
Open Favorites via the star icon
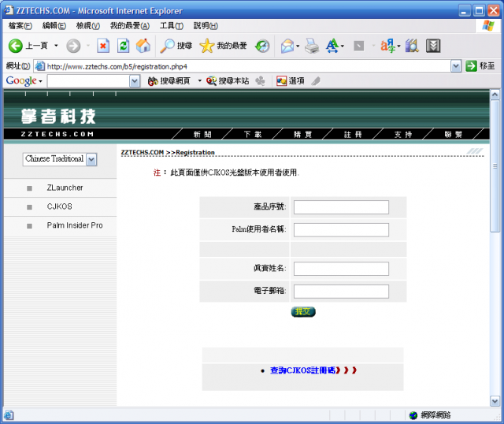tap(206, 46)
